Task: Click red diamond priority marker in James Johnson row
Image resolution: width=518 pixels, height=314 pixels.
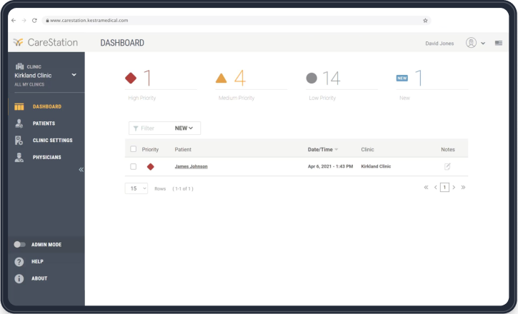Action: (x=150, y=166)
